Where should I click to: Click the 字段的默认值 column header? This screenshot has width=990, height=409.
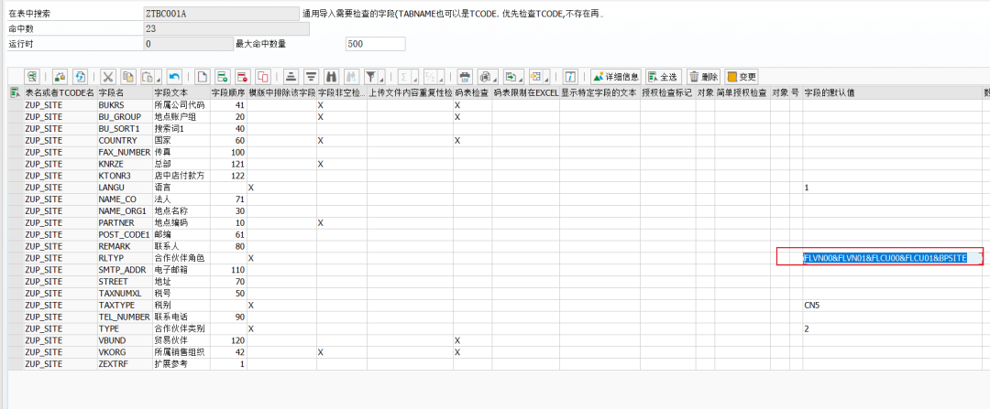click(x=892, y=92)
